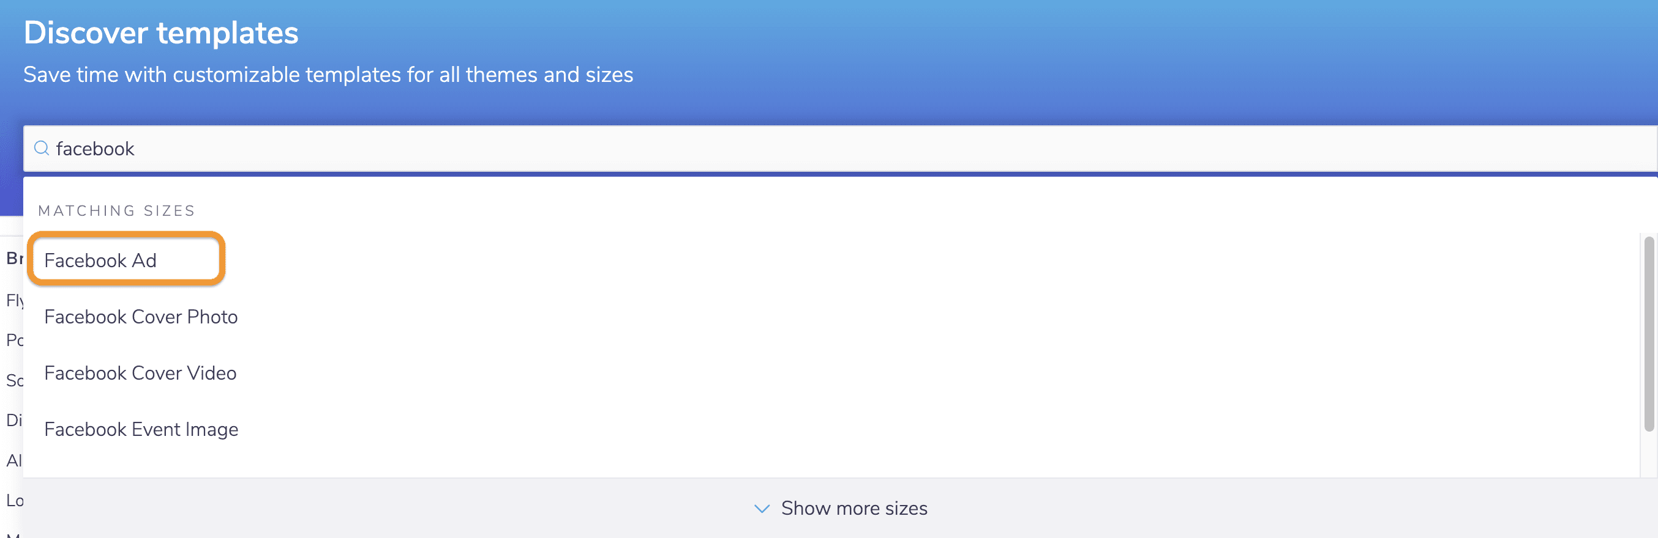Image resolution: width=1658 pixels, height=538 pixels.
Task: Expand list with the Show more sizes chevron
Action: (762, 509)
